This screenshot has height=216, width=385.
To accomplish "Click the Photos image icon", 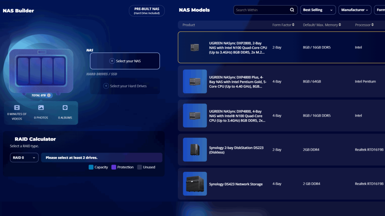I will 41,108.
